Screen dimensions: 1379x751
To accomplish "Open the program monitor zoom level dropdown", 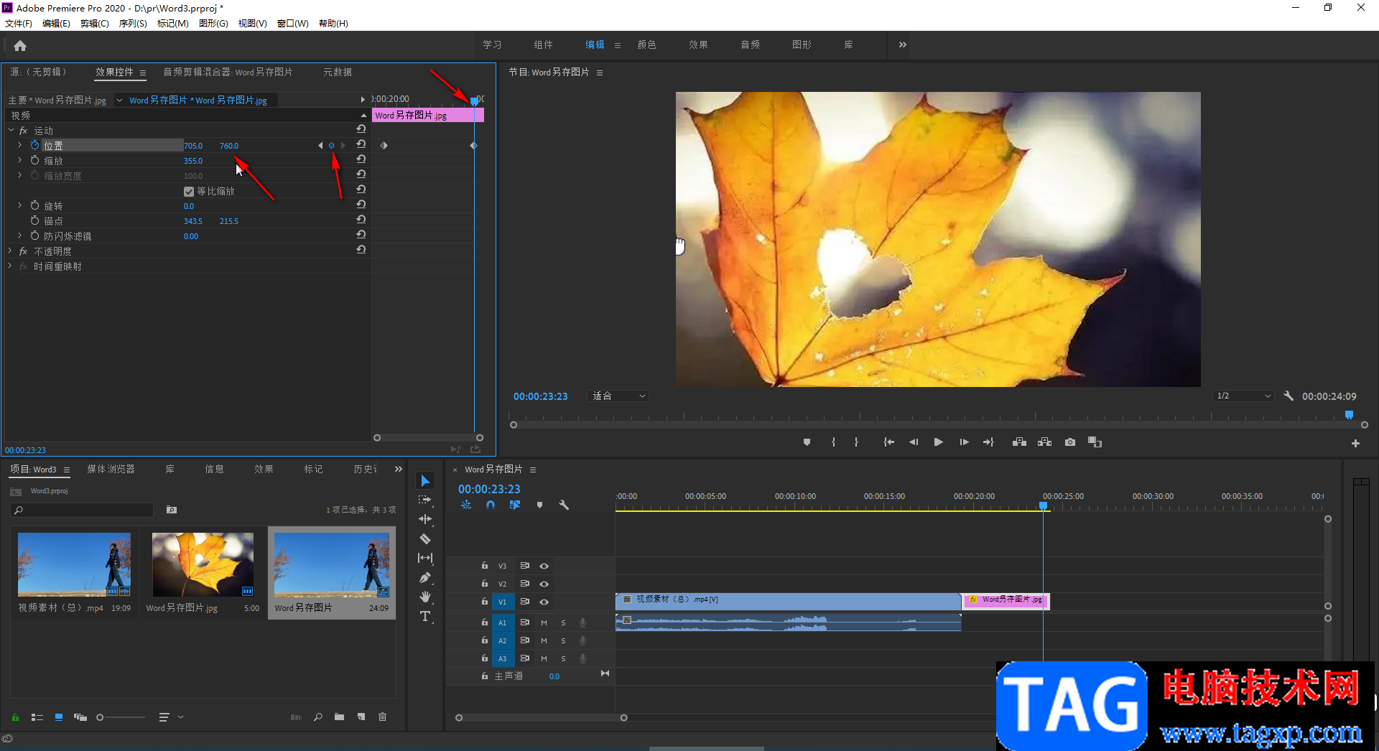I will point(618,396).
